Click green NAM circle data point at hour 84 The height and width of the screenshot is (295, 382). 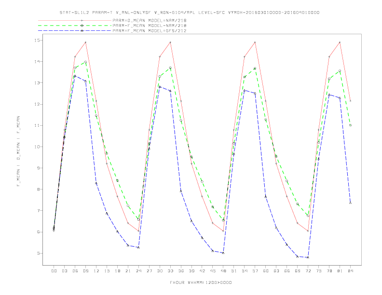350,125
